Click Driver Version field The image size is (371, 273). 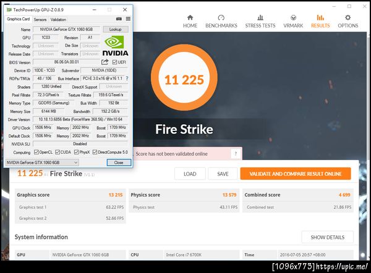tap(80, 119)
